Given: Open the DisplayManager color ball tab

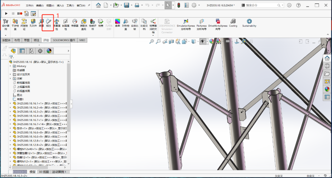Looking at the screenshot, I should [x=49, y=51].
